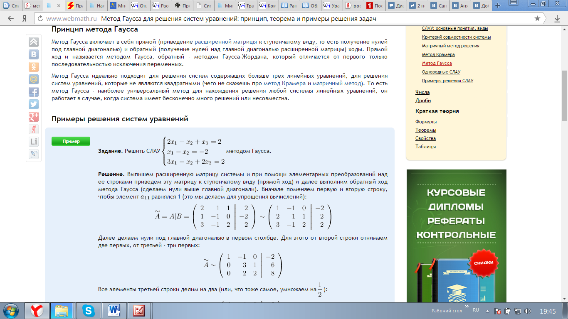Screen dimensions: 568x319
Task: Open 'Свойства' link under Краткая теория
Action: (x=425, y=138)
